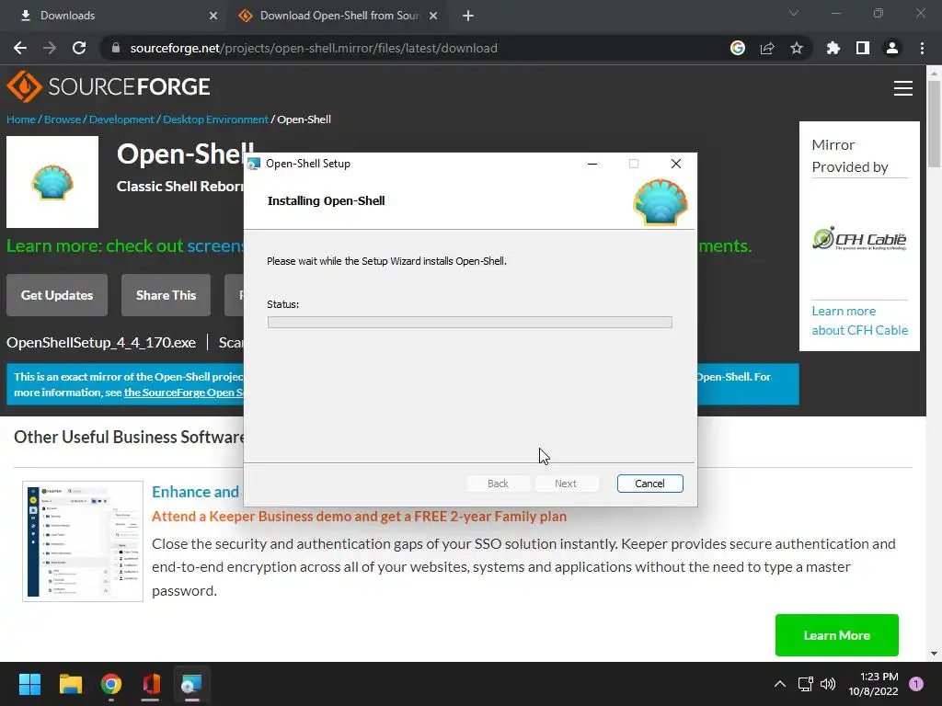Viewport: 942px width, 706px height.
Task: Open Microsoft Office from taskbar
Action: coord(152,684)
